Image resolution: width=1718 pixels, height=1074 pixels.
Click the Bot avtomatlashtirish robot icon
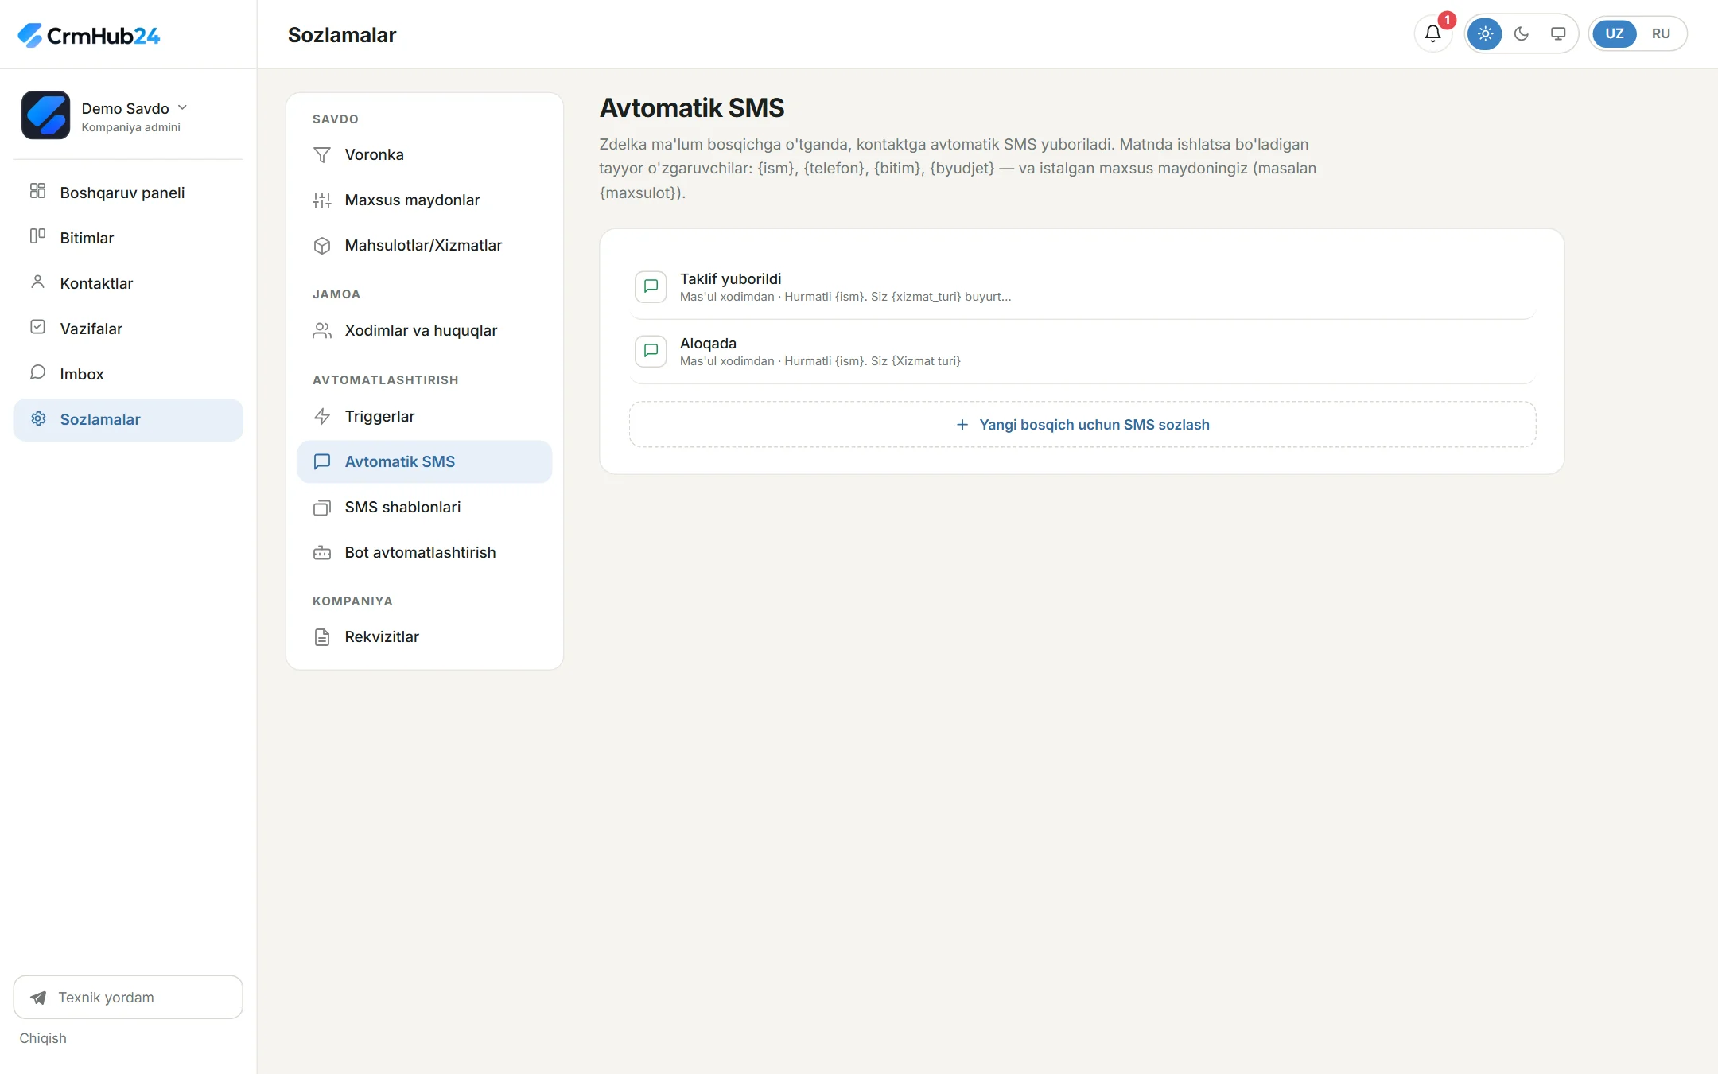[322, 553]
